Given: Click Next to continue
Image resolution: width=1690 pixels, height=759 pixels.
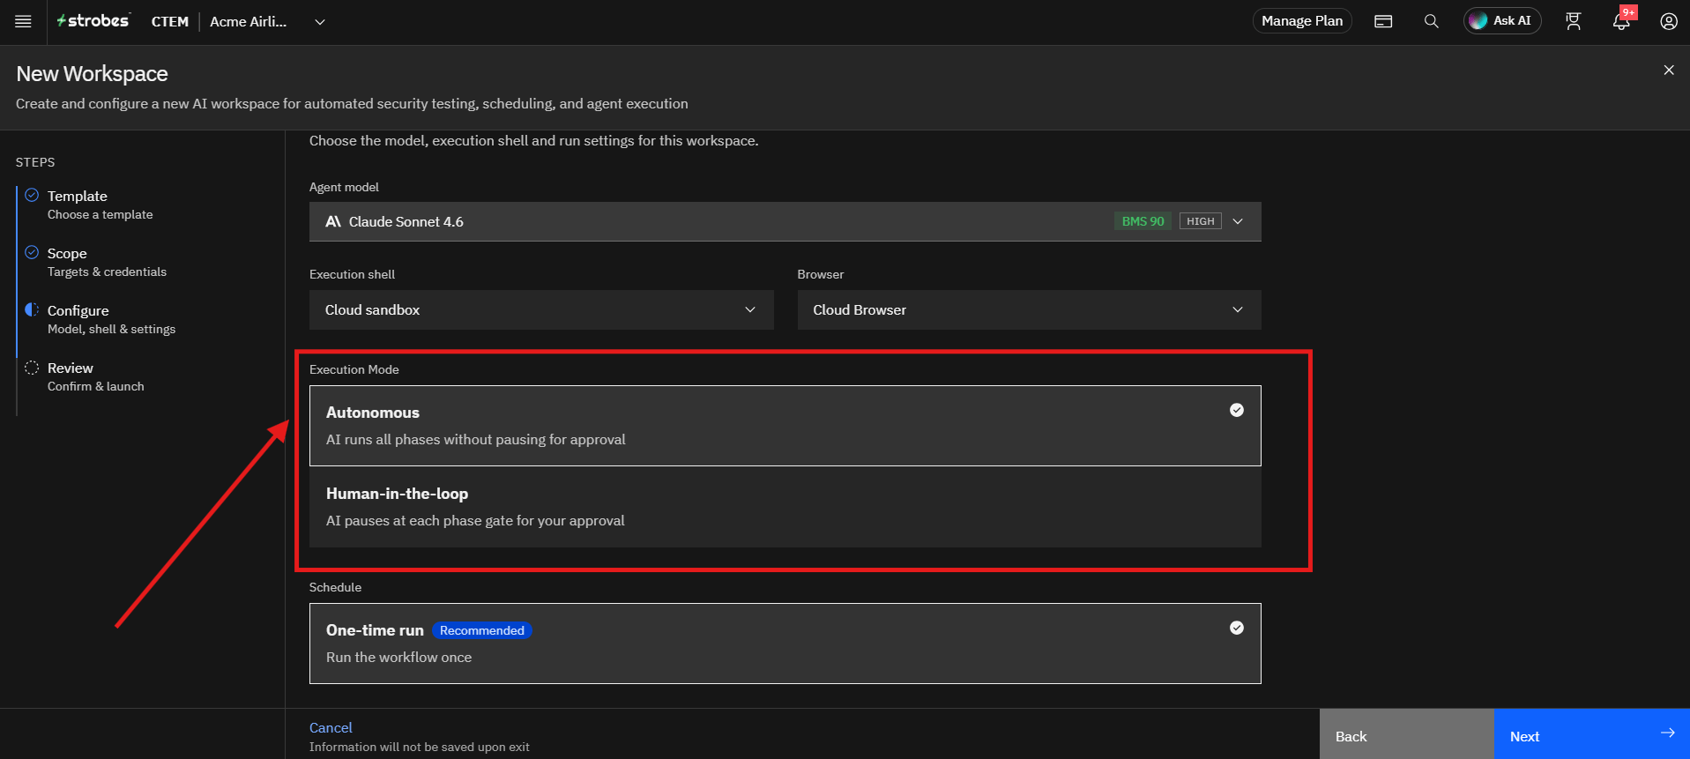Looking at the screenshot, I should (1591, 734).
